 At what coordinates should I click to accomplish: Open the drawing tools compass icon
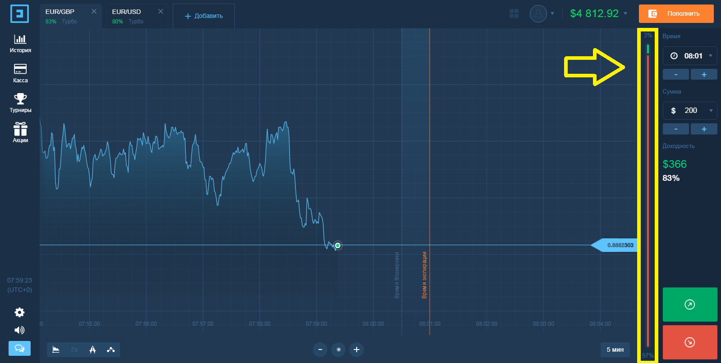tap(92, 350)
